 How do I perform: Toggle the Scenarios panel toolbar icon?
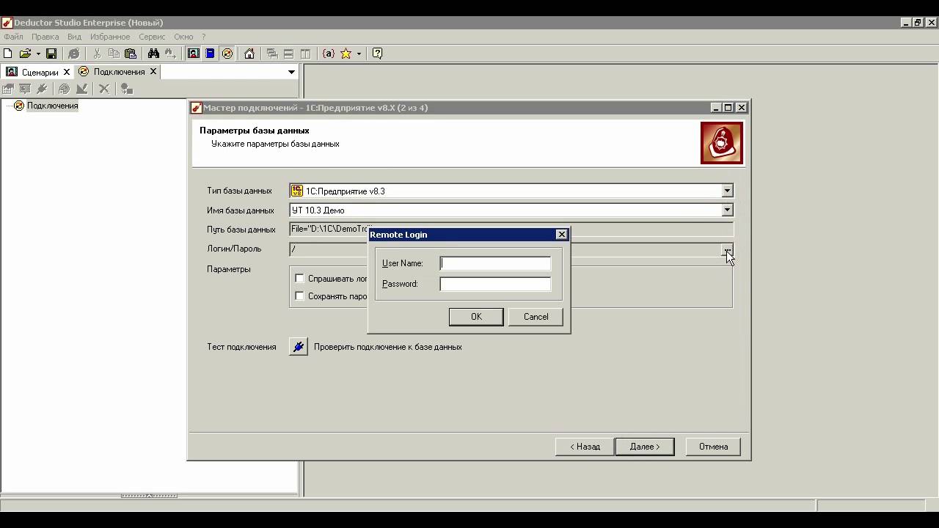point(194,54)
